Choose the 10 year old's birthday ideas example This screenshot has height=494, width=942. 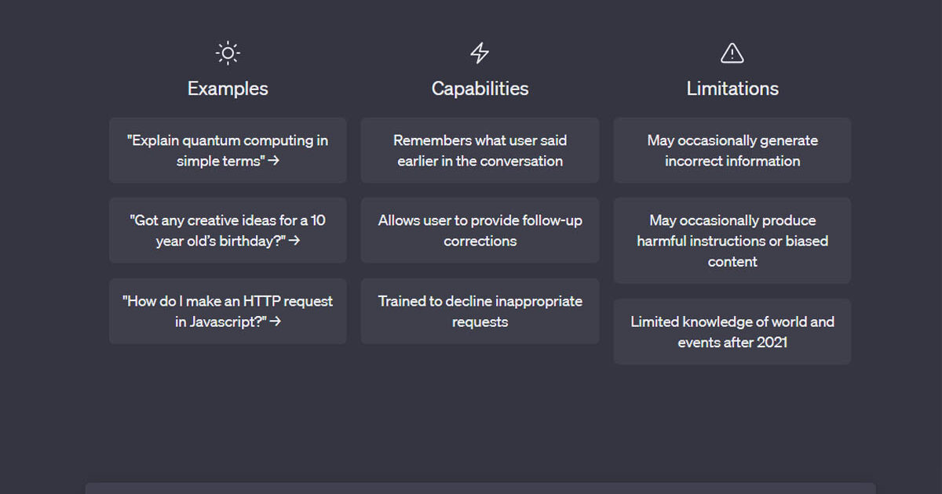click(x=228, y=231)
